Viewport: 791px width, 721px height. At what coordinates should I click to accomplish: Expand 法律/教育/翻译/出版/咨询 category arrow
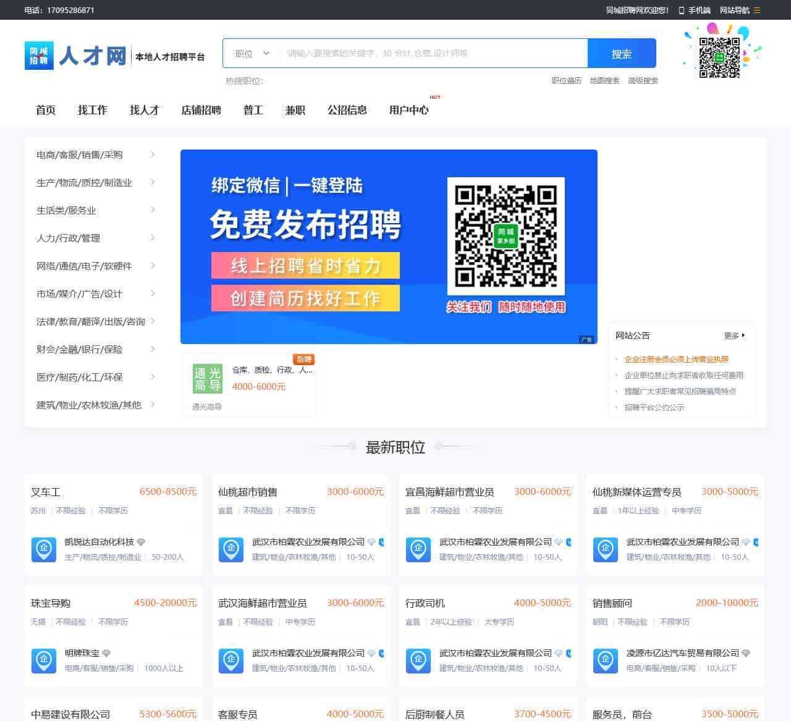pyautogui.click(x=153, y=321)
